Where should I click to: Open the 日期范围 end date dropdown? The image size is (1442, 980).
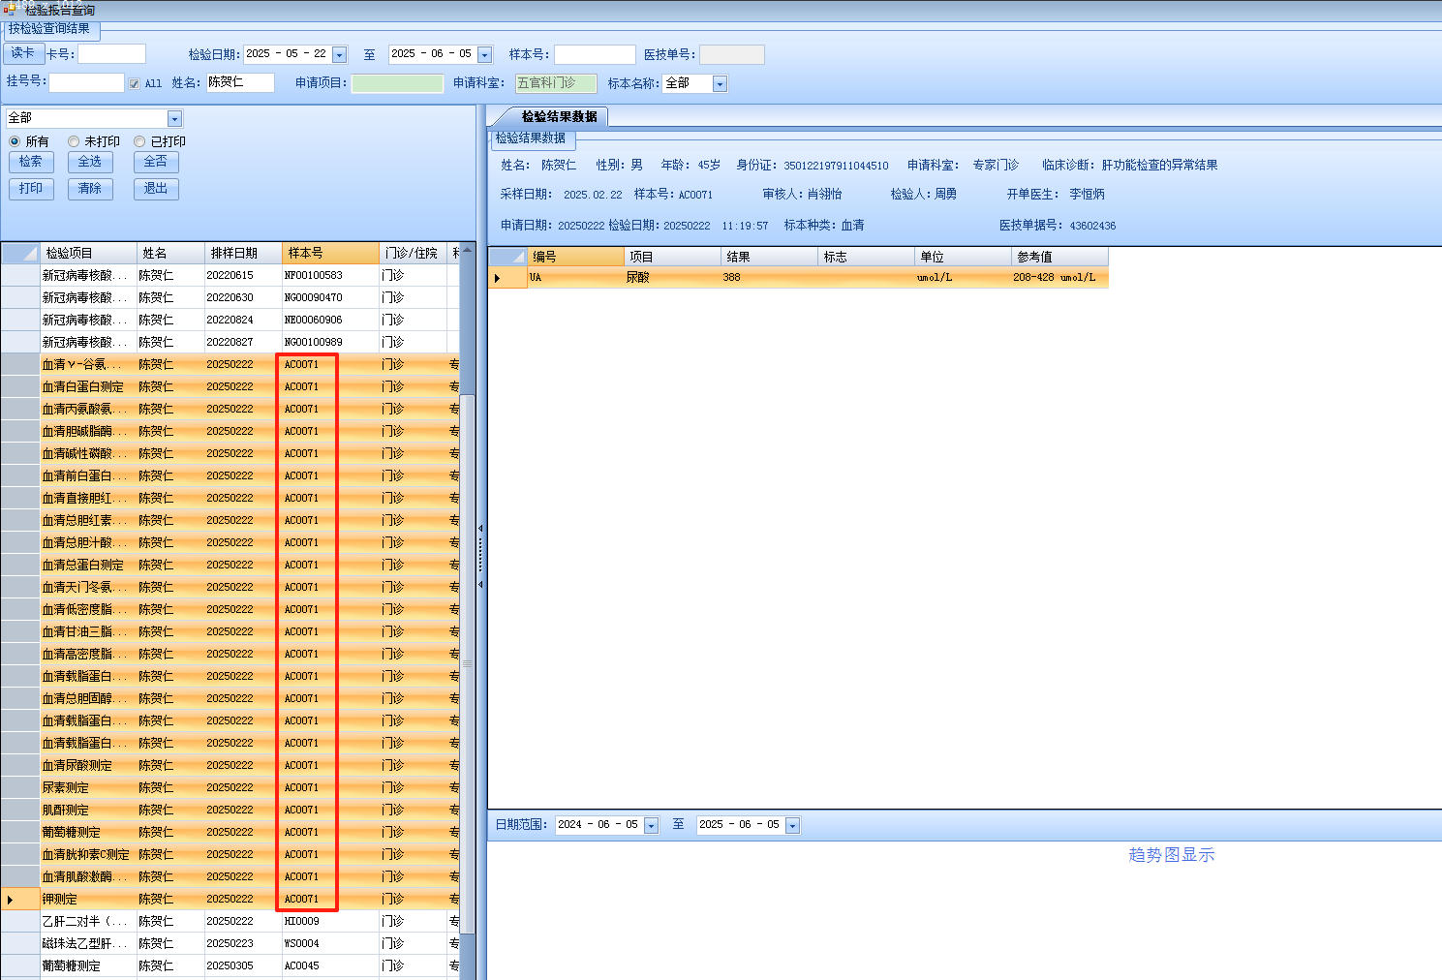click(792, 826)
